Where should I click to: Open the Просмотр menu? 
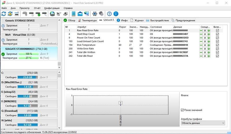coord(25,8)
